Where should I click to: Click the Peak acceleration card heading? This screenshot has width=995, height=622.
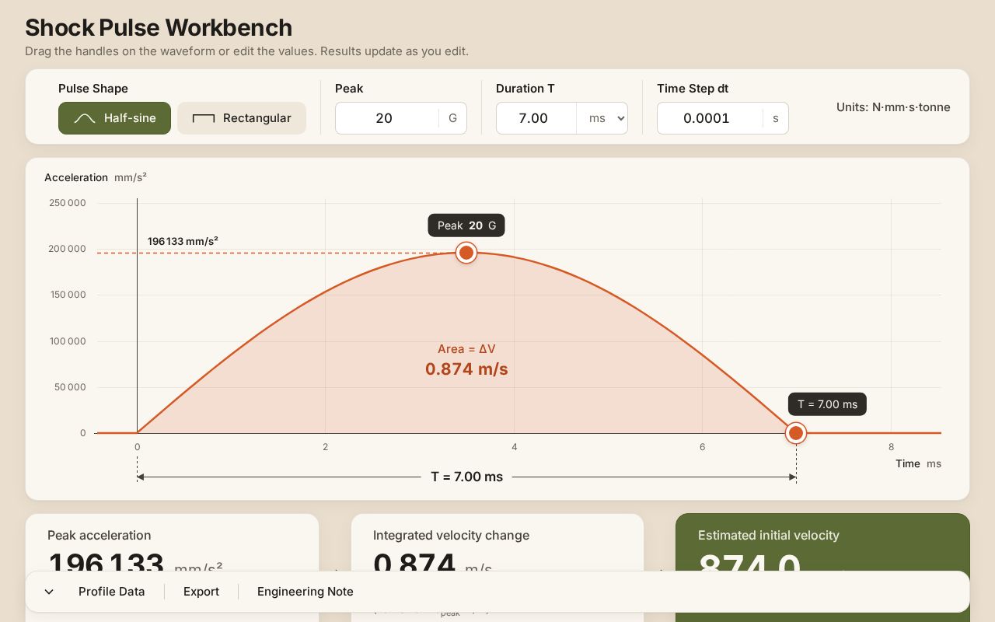click(99, 535)
